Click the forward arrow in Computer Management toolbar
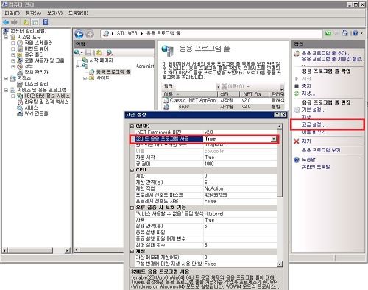This screenshot has height=290, width=368. pos(14,22)
